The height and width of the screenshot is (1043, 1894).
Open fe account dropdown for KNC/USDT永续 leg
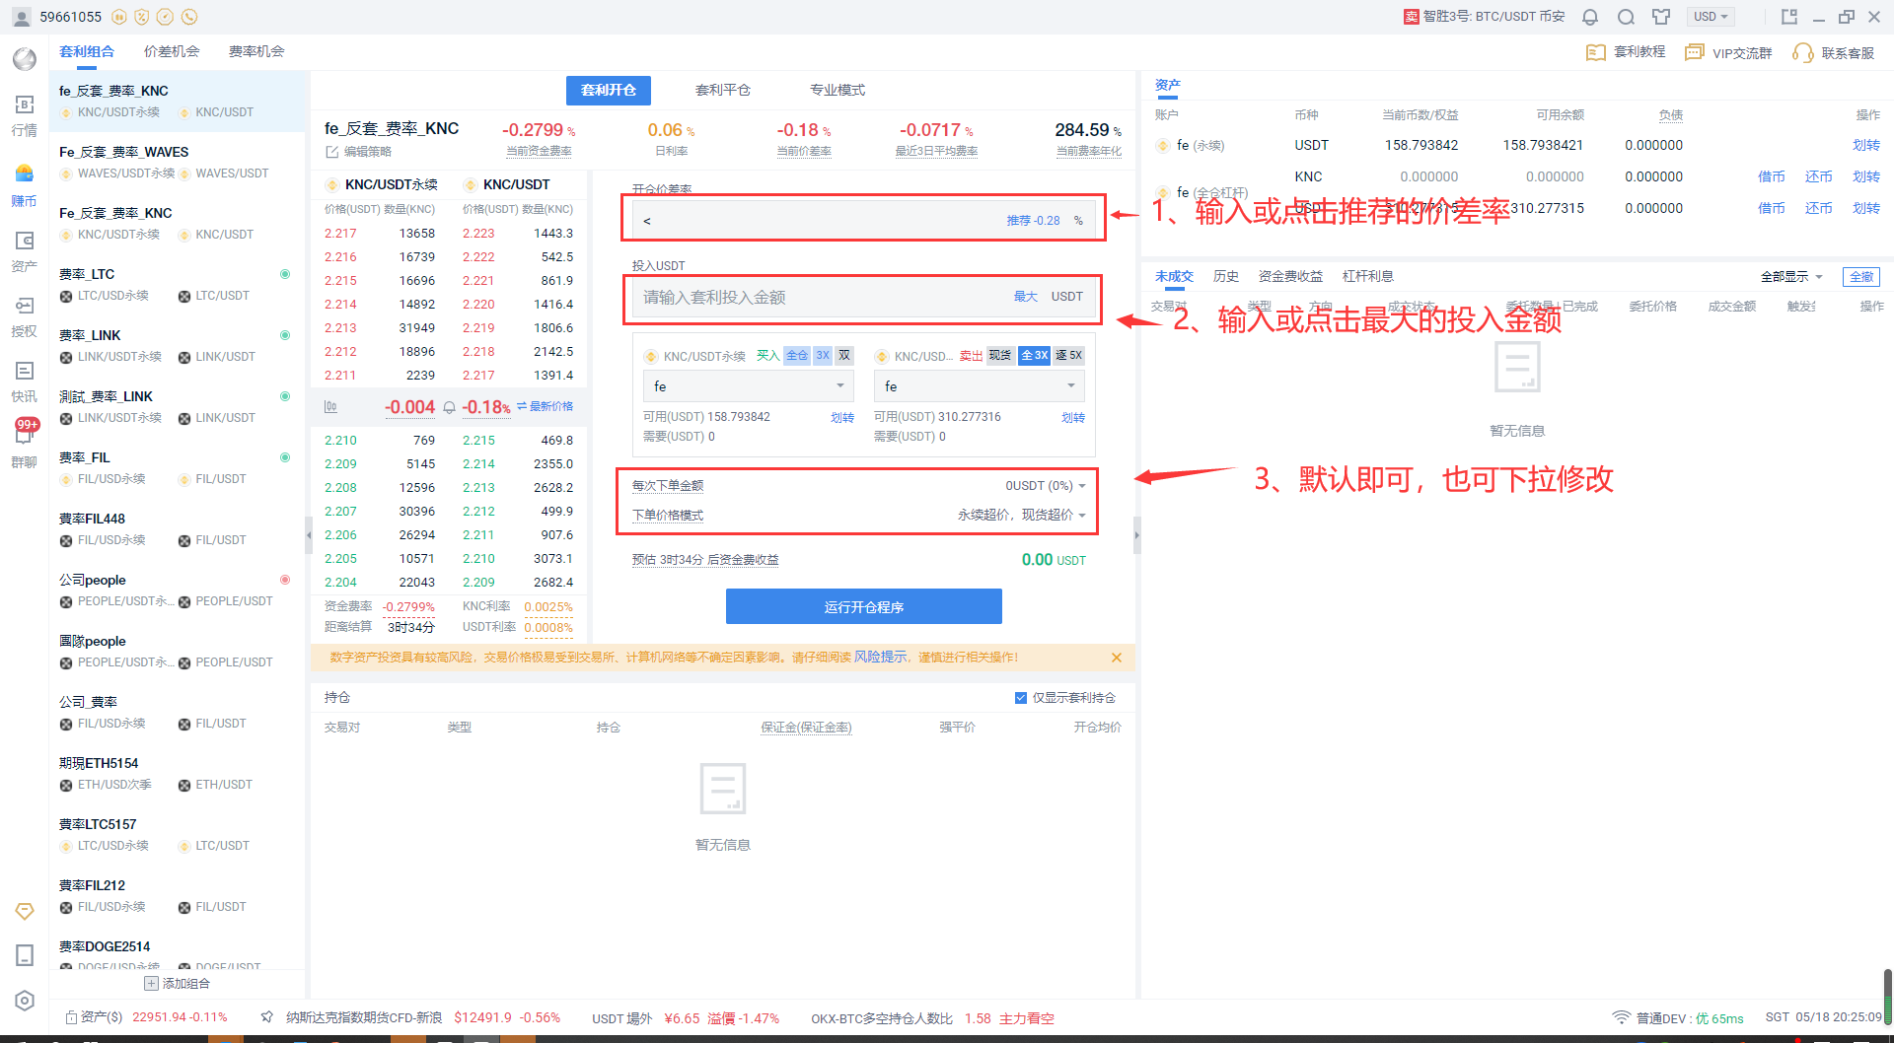749,386
